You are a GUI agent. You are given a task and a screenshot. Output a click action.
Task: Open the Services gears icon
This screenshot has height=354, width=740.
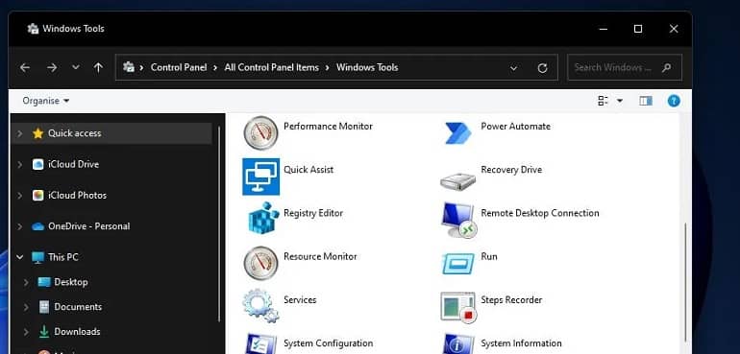point(261,305)
